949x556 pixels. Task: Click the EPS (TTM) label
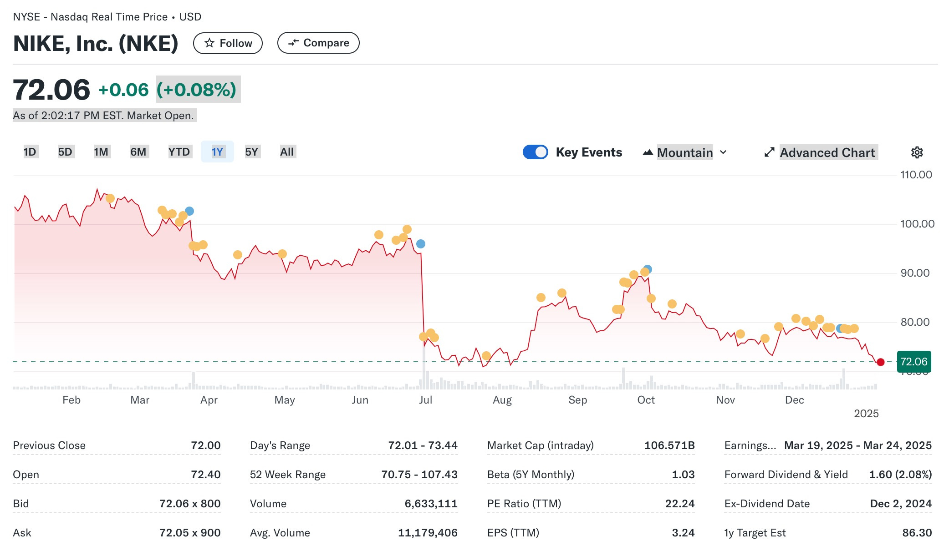coord(513,533)
